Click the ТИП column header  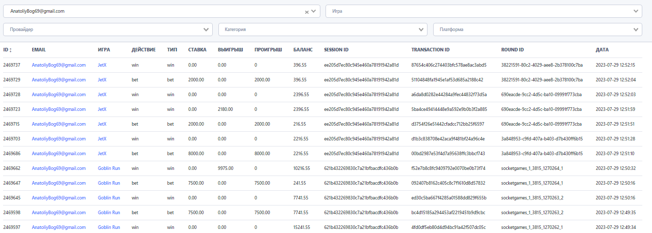[x=172, y=50]
